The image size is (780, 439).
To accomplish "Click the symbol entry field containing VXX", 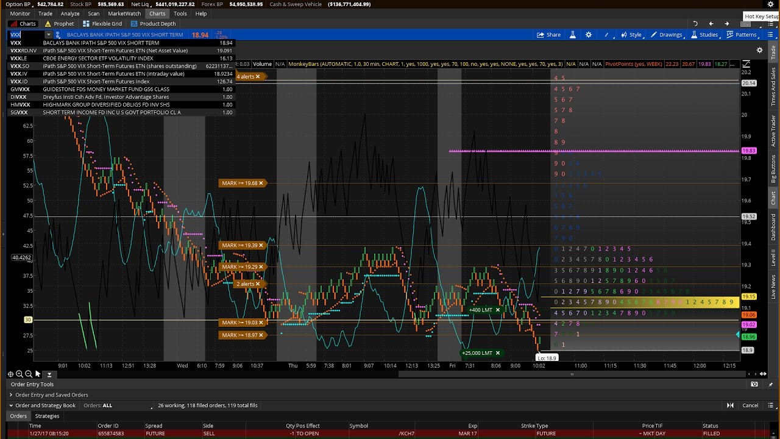I will click(x=26, y=35).
